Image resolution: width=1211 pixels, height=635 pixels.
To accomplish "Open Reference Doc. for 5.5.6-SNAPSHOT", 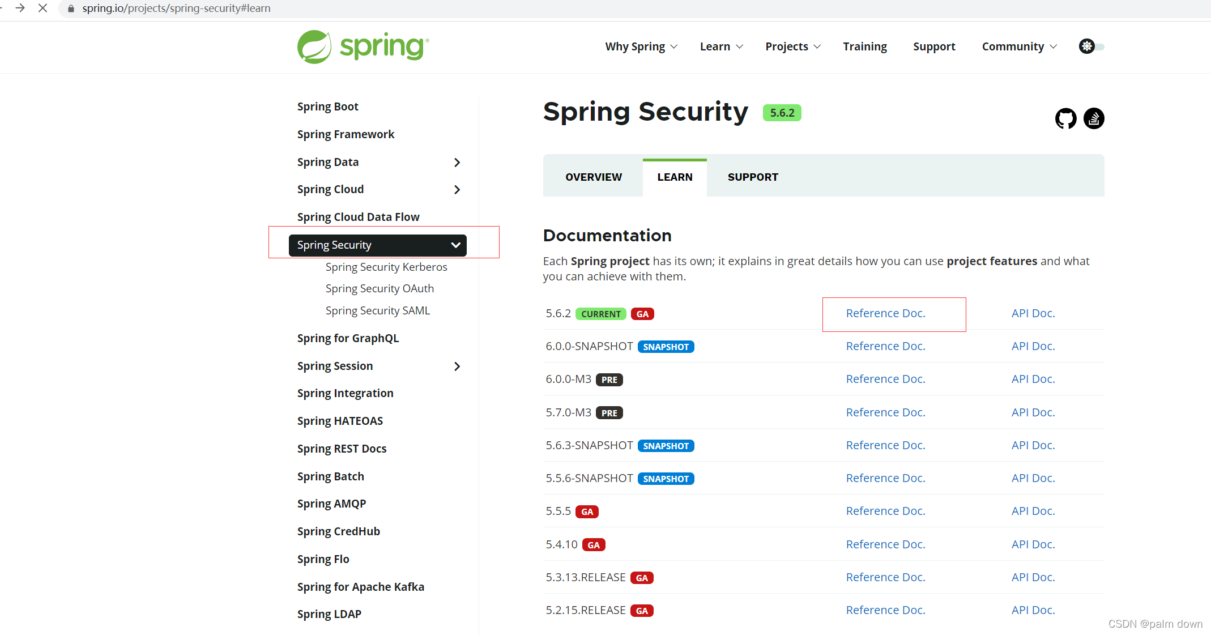I will point(885,478).
